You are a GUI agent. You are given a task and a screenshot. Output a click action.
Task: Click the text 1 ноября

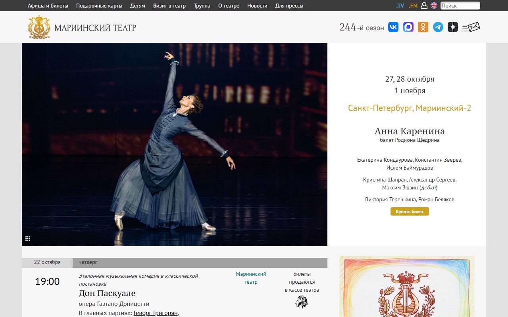(x=410, y=91)
